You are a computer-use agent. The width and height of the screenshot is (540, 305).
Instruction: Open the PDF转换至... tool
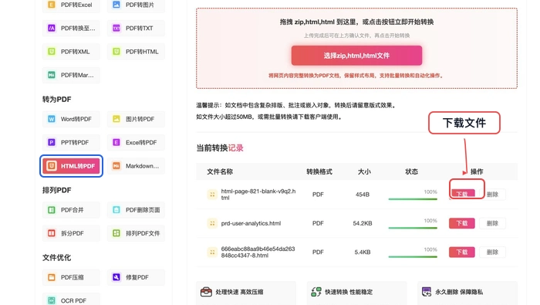click(x=71, y=29)
